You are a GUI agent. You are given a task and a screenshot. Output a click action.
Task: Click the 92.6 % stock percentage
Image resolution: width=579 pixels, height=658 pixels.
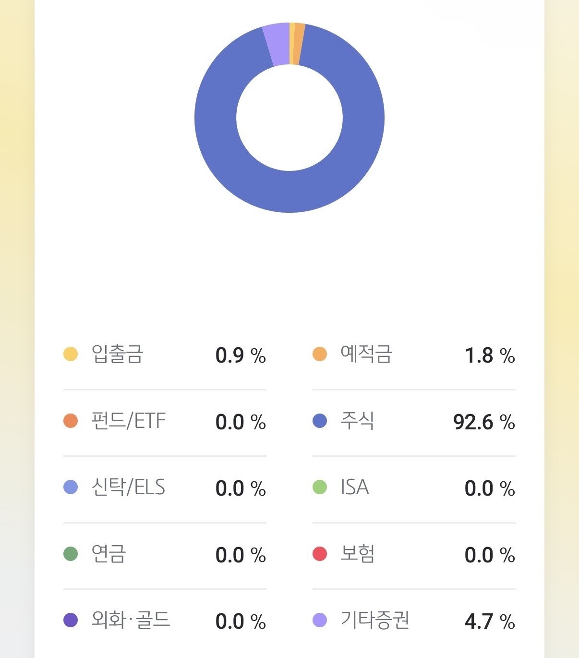tap(484, 422)
